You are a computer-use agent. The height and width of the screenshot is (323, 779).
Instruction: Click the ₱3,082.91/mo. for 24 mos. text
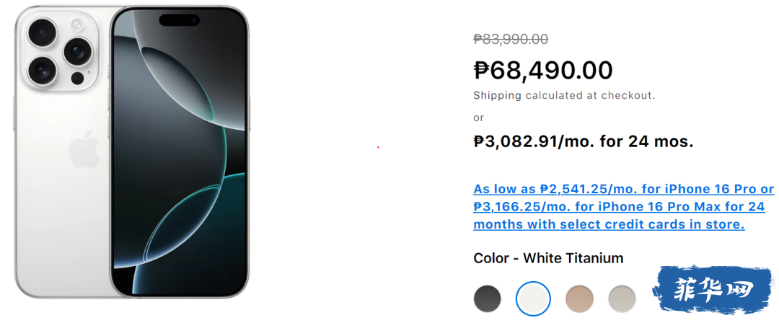[x=583, y=141]
